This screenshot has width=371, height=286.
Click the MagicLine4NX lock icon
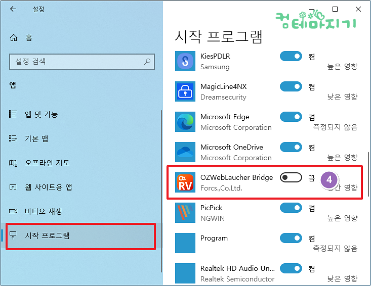185,91
